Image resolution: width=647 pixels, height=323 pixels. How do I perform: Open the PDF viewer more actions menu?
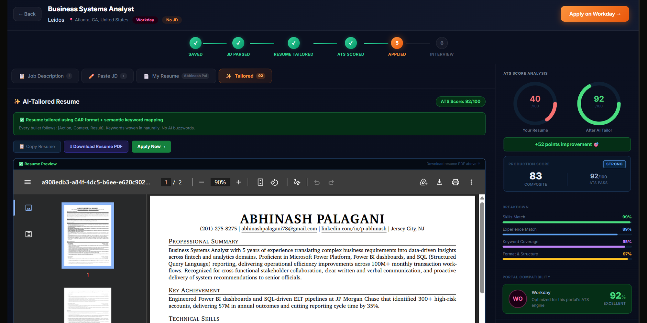coord(471,182)
